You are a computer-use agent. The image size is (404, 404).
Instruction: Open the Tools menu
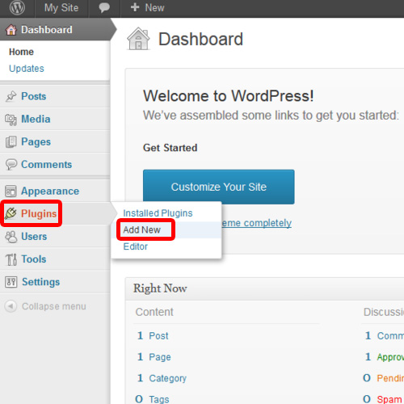coord(34,259)
